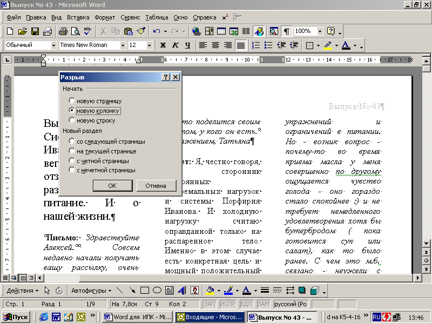Expand the font color dropdown arrow
432x324 pixels.
(355, 45)
